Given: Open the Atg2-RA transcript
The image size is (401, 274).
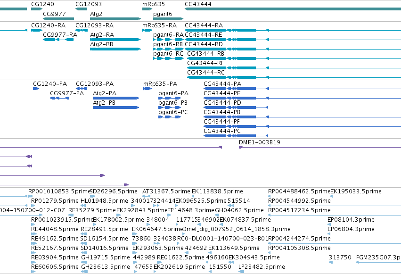Looking at the screenshot, I should (x=102, y=35).
